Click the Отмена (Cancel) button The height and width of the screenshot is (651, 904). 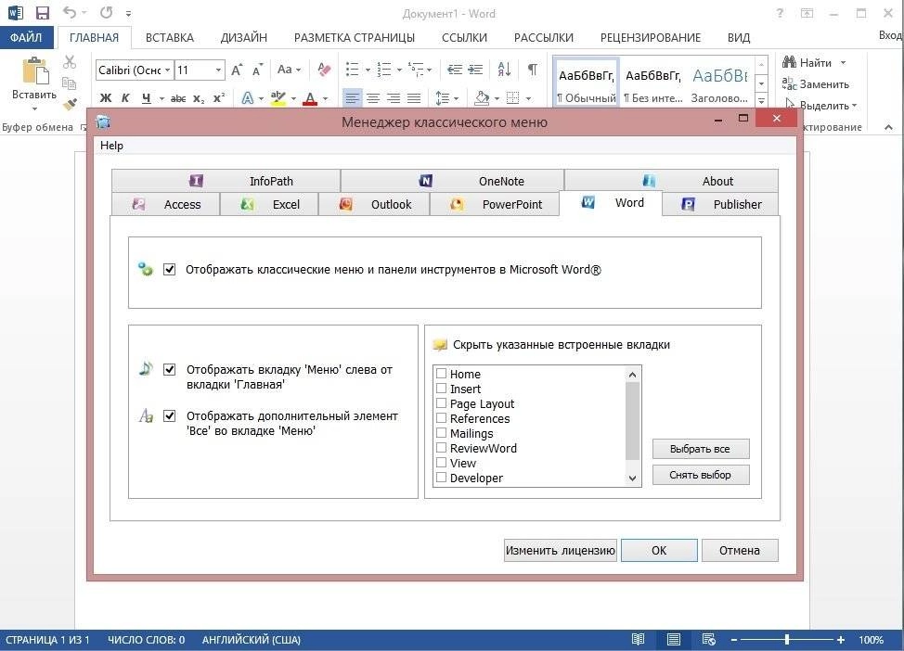tap(740, 550)
